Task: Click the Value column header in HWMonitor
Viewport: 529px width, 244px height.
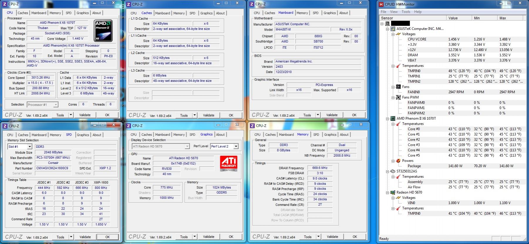Action: pos(459,18)
